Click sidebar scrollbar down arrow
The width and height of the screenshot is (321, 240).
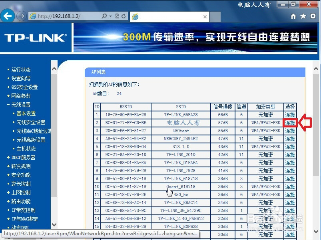(54, 224)
